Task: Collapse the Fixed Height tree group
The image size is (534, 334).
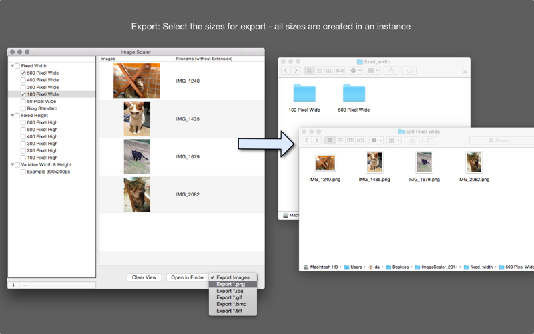Action: 13,115
